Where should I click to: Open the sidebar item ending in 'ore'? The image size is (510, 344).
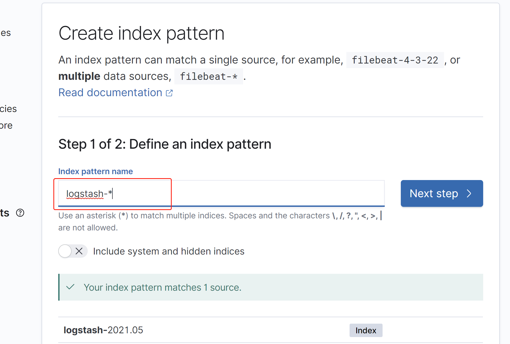(x=6, y=125)
